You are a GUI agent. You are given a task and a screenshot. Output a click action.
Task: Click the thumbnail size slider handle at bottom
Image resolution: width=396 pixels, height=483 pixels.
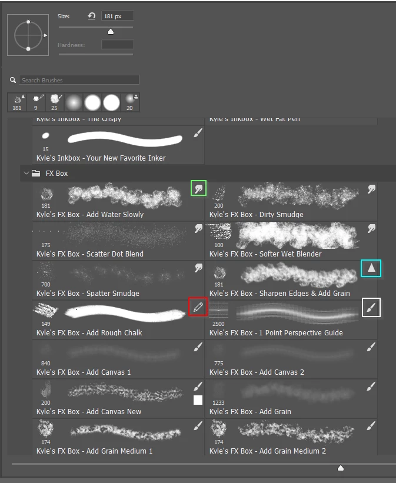(341, 468)
